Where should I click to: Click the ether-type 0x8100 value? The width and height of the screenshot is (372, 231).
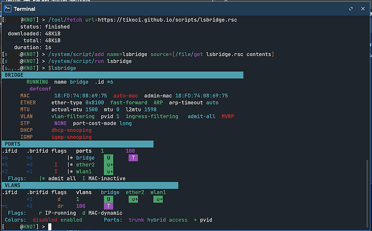95,103
